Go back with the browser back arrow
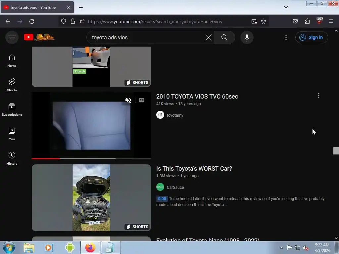The width and height of the screenshot is (339, 254). [8, 21]
